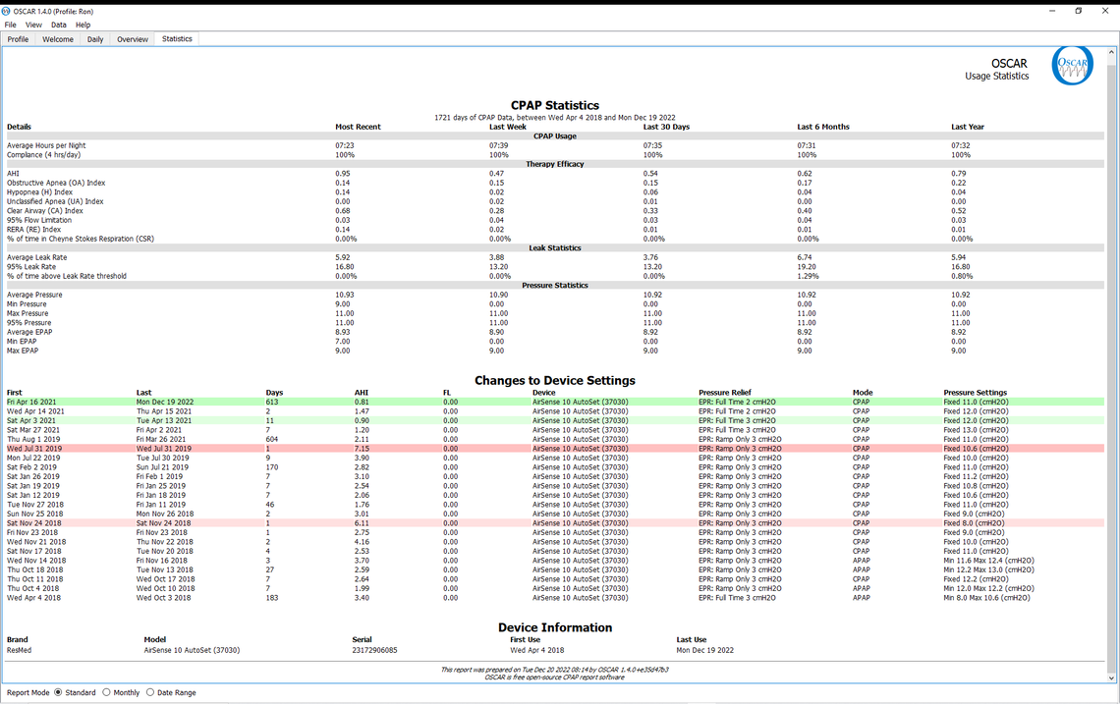Click the 7.15 AHI value

point(362,449)
